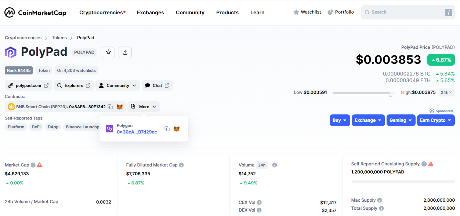Select the DApp tag
460x216 pixels.
point(53,127)
